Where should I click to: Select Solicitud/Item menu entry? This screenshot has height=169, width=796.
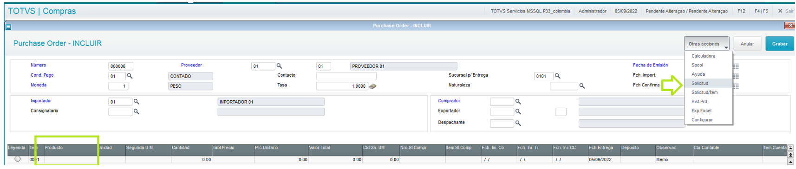coord(708,92)
